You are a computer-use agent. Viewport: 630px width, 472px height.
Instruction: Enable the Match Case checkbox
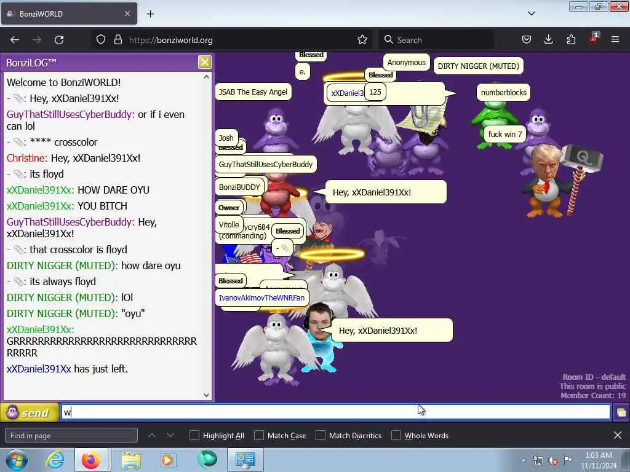tap(259, 435)
